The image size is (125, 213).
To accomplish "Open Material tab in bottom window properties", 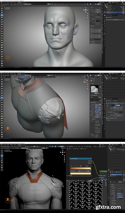I will click(108, 197).
